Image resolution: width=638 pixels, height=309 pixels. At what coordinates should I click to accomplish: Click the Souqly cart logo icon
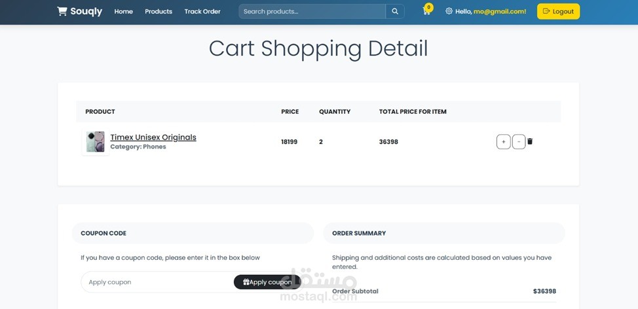pyautogui.click(x=62, y=11)
